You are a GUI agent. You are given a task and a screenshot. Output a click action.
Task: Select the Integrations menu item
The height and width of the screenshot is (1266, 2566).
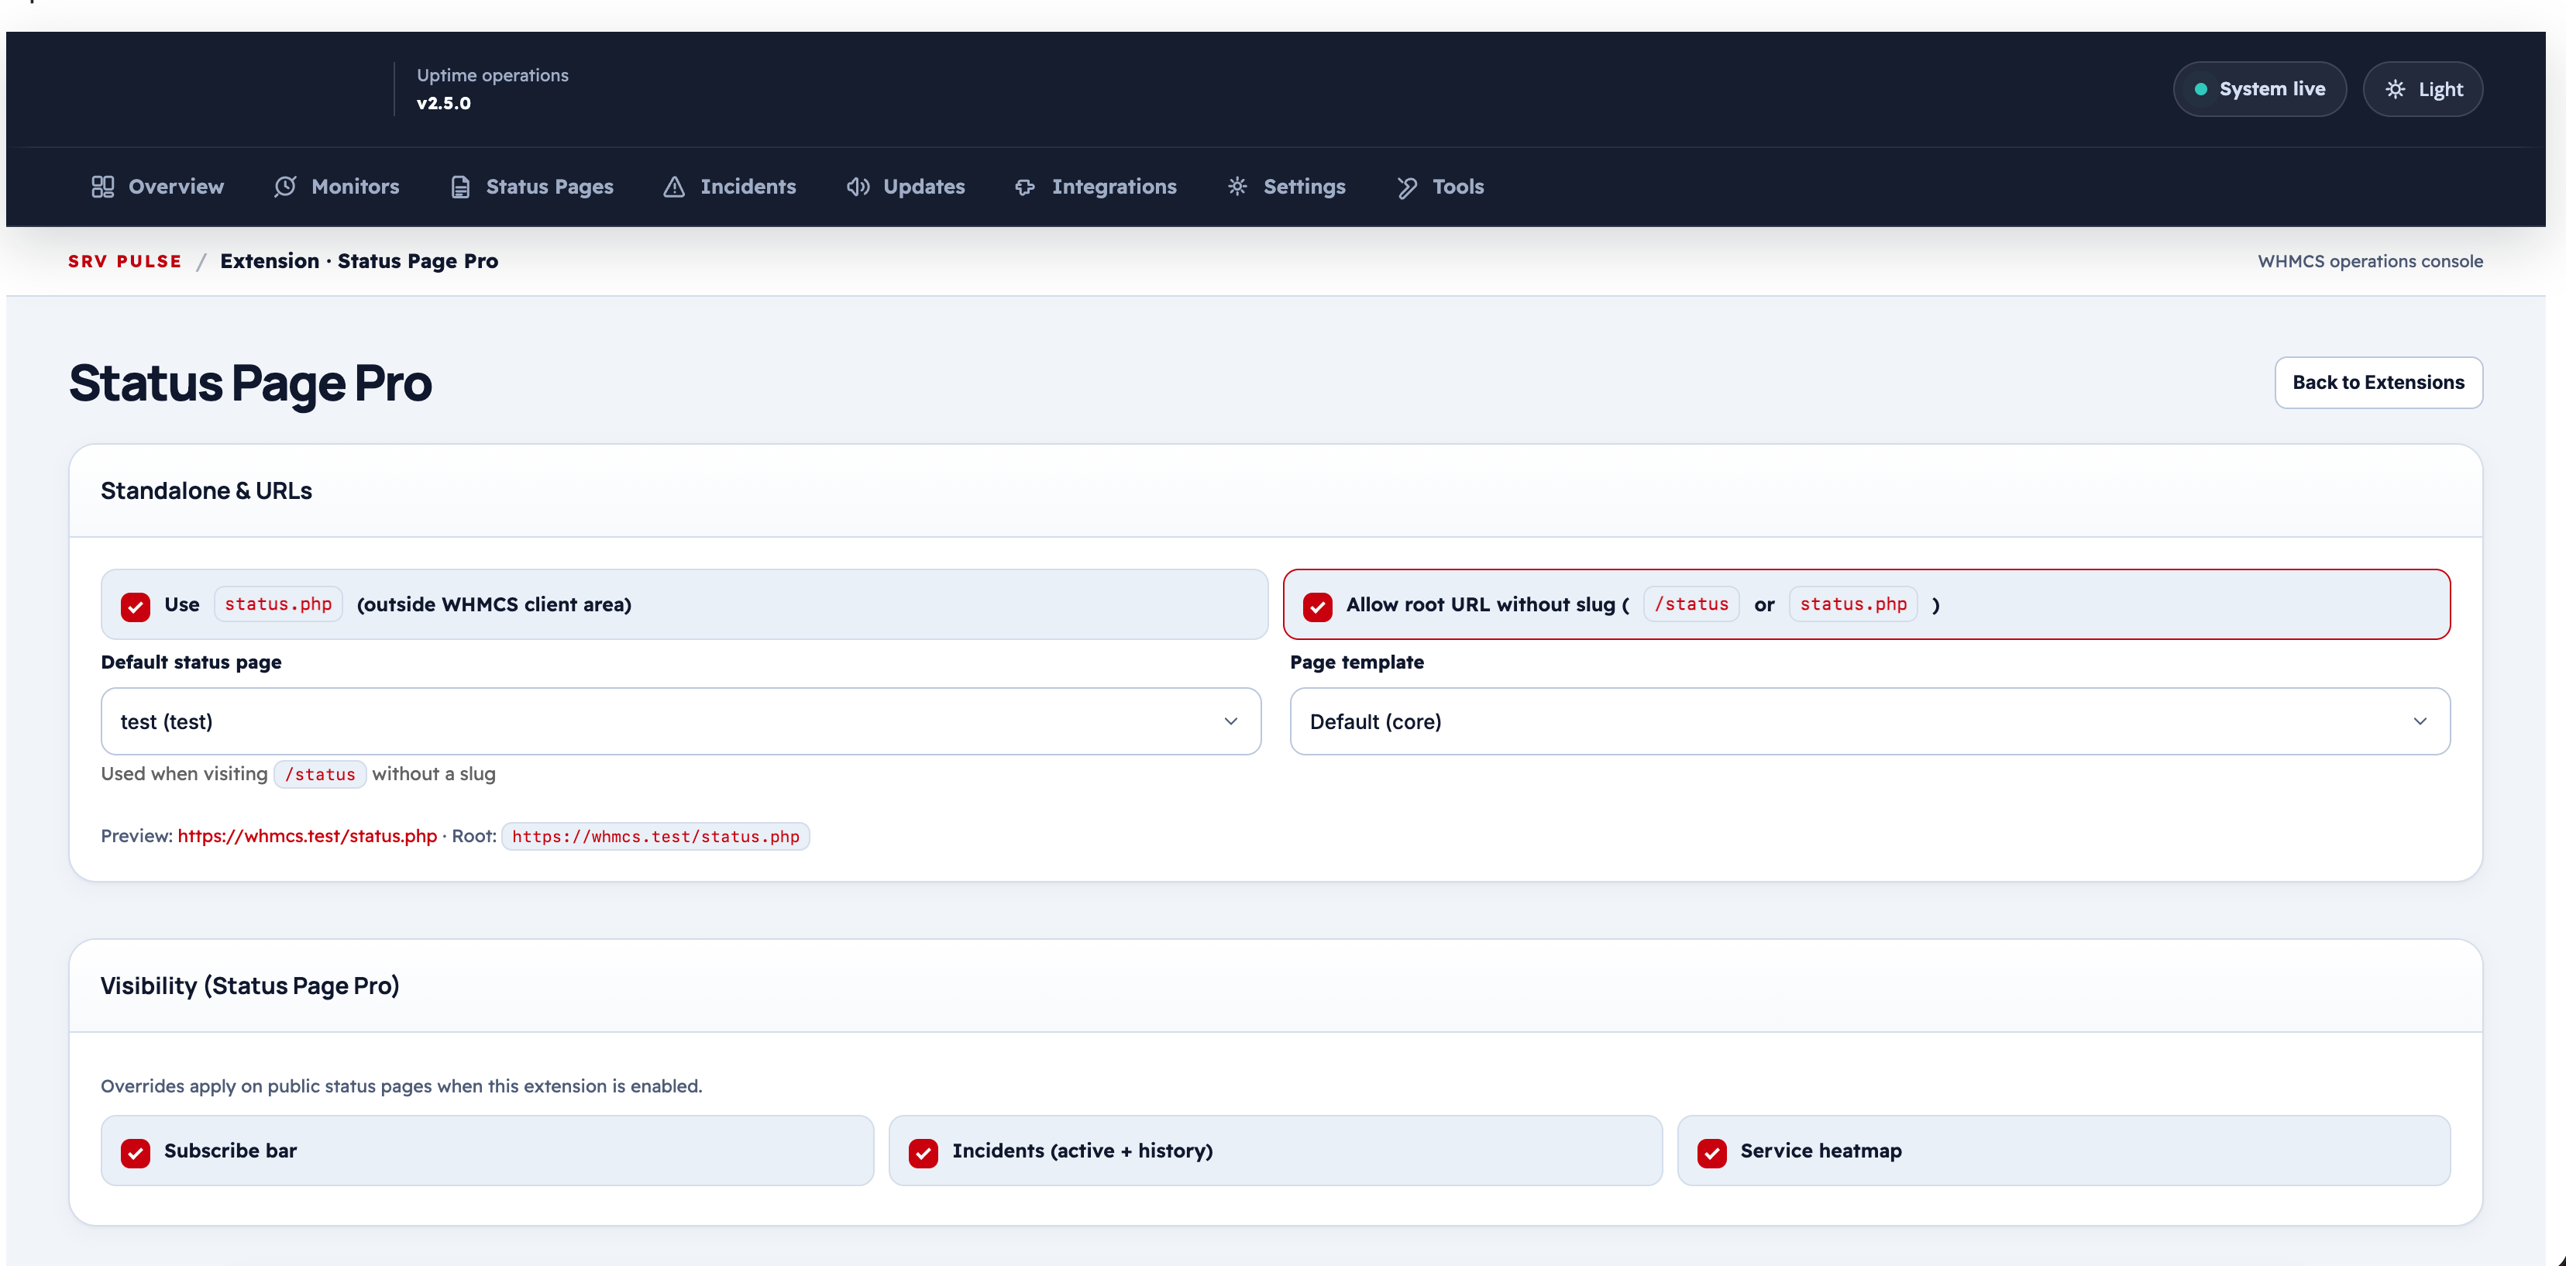pos(1096,186)
